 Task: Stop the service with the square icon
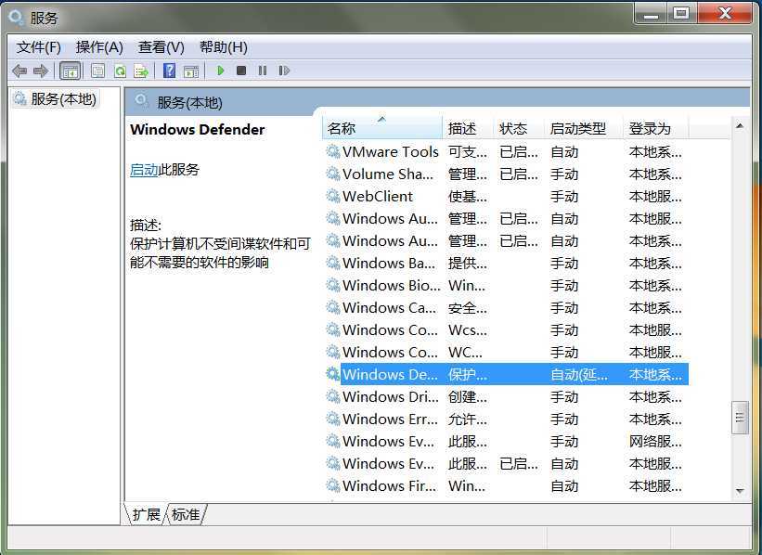pyautogui.click(x=241, y=71)
